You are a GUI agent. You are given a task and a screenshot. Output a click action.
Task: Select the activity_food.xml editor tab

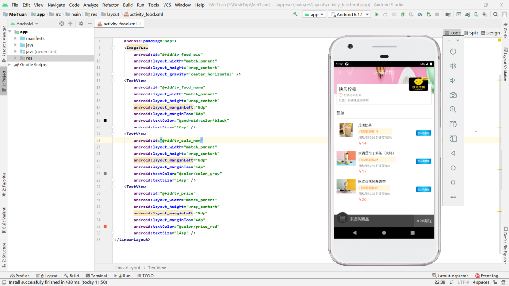point(119,23)
